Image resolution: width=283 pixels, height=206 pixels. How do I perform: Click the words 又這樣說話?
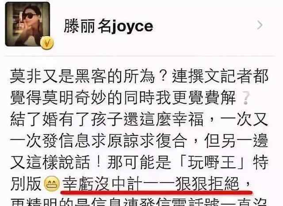[x=50, y=162]
